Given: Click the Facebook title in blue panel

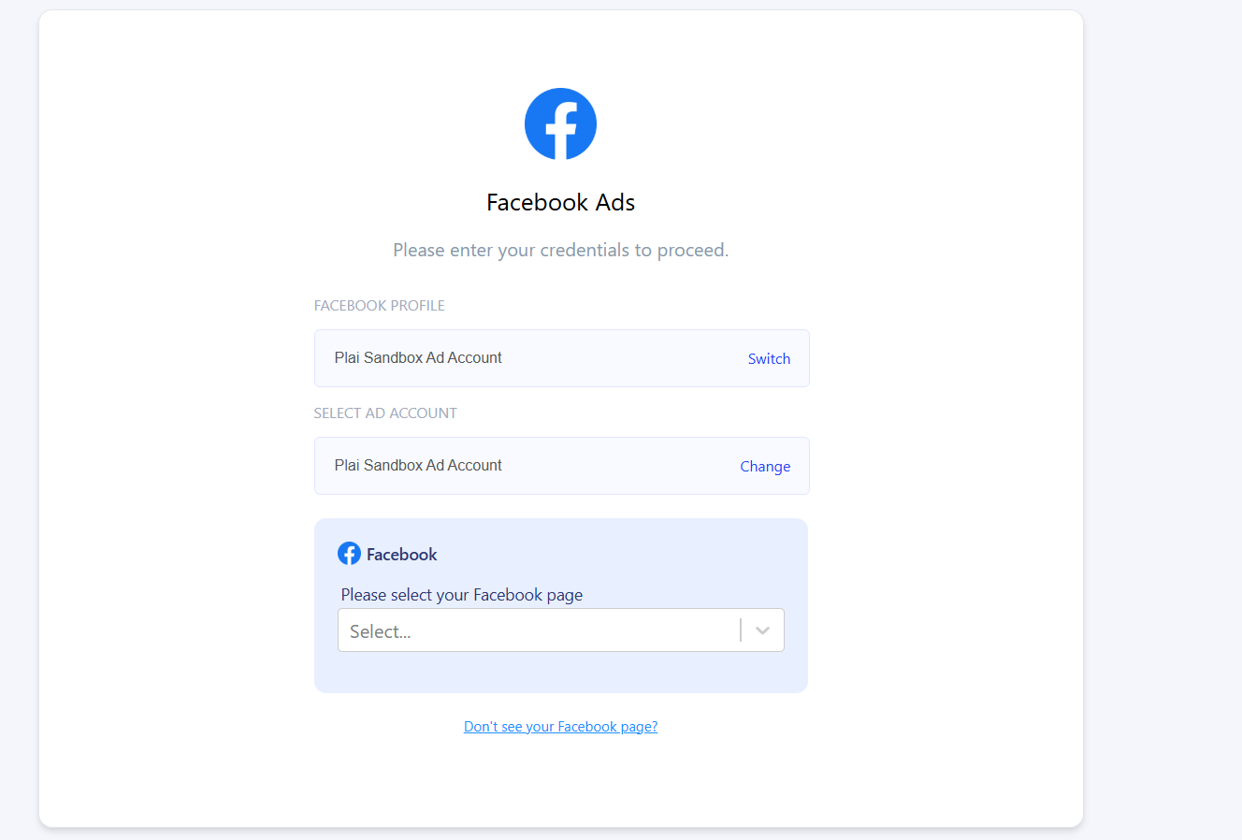Looking at the screenshot, I should (402, 555).
